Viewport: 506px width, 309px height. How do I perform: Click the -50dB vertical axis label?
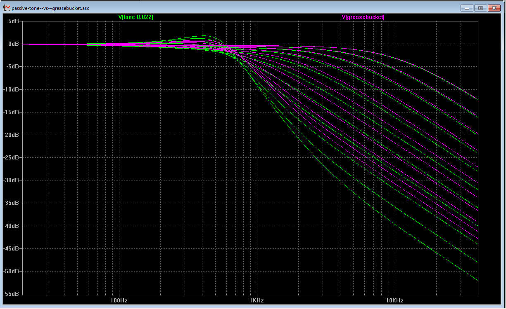tap(11, 271)
